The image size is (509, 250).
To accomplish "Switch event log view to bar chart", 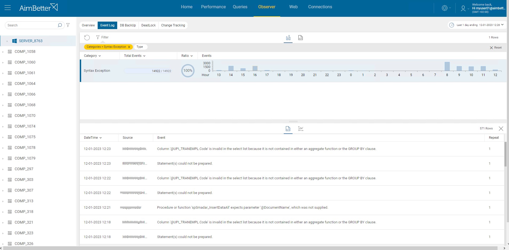I will pos(288,38).
